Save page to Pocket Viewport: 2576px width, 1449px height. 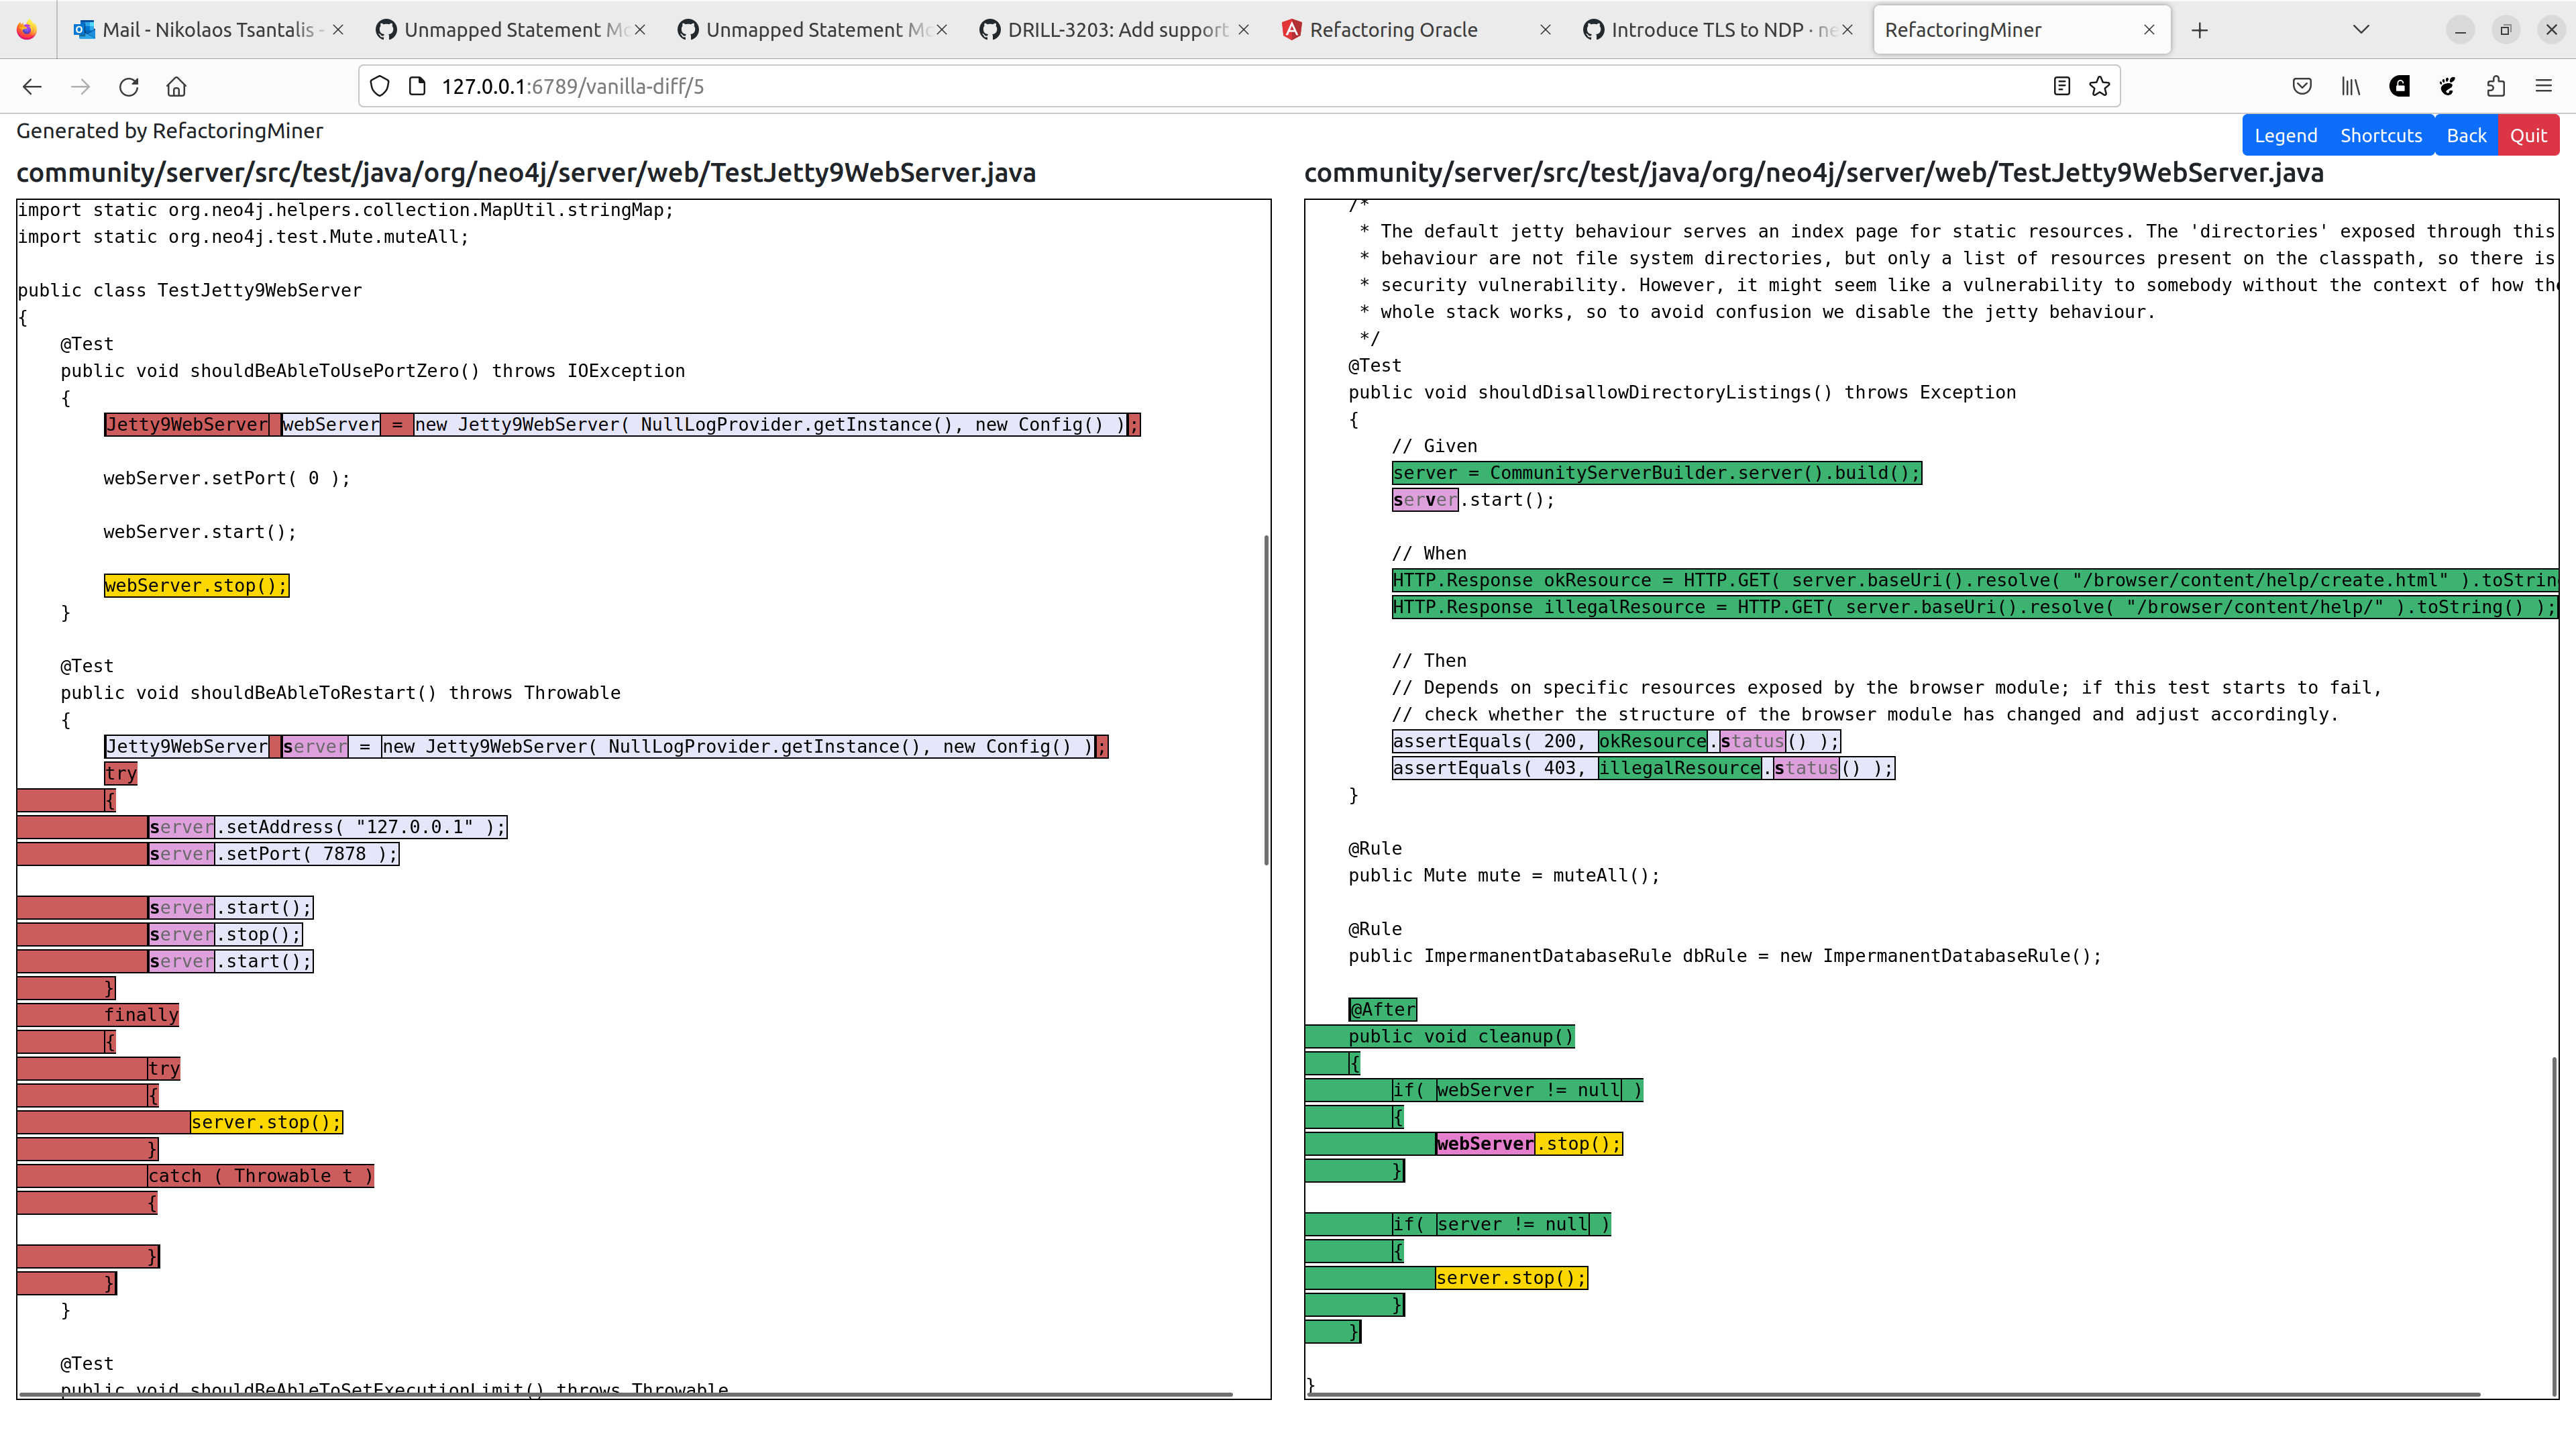[x=2302, y=87]
